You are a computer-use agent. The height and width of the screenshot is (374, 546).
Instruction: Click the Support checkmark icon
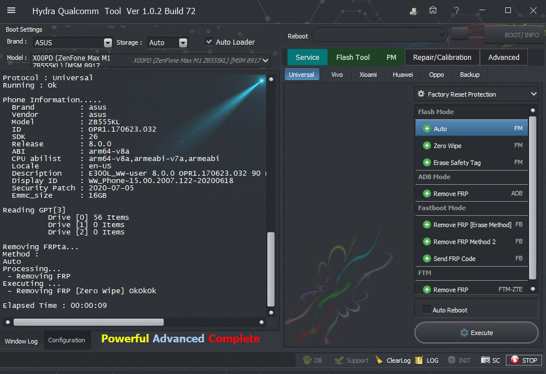point(339,360)
